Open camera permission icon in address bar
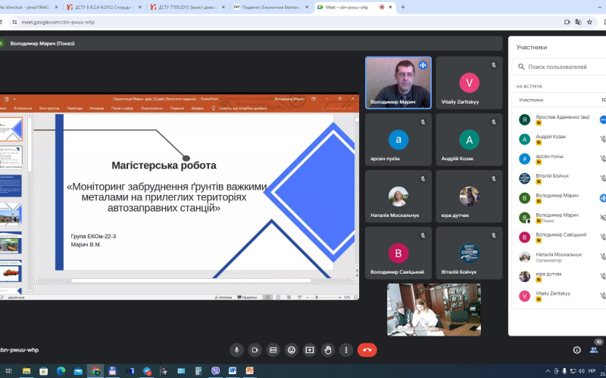Image resolution: width=606 pixels, height=378 pixels. tap(567, 22)
